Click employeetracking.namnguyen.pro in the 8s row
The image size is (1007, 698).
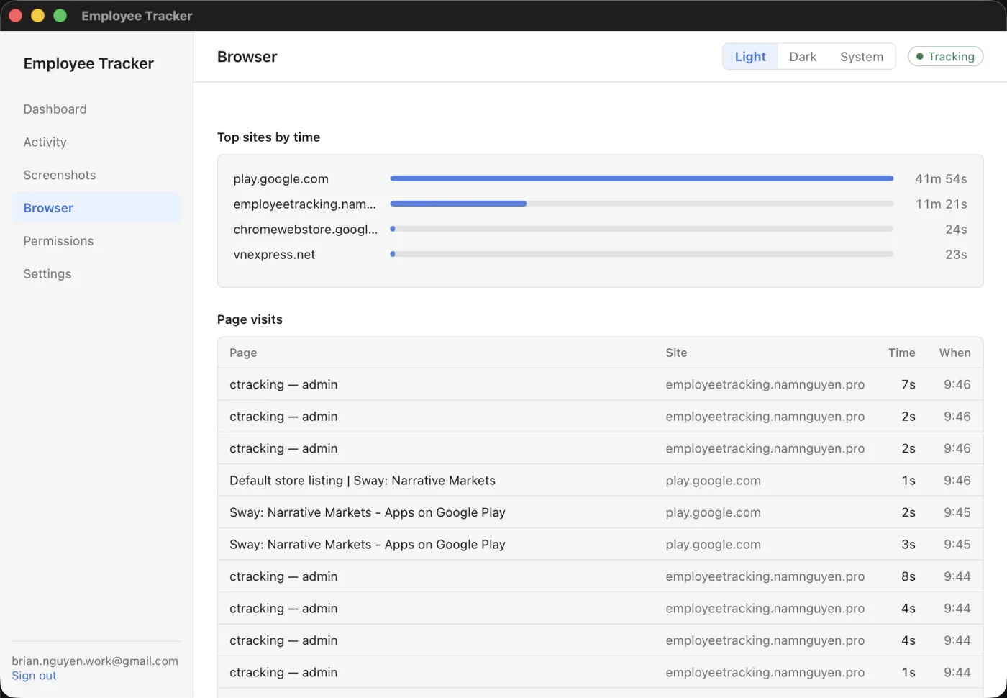tap(765, 576)
